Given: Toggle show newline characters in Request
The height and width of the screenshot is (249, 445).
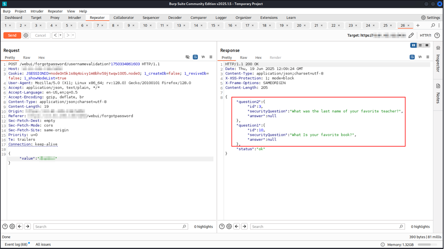Looking at the screenshot, I should [203, 58].
